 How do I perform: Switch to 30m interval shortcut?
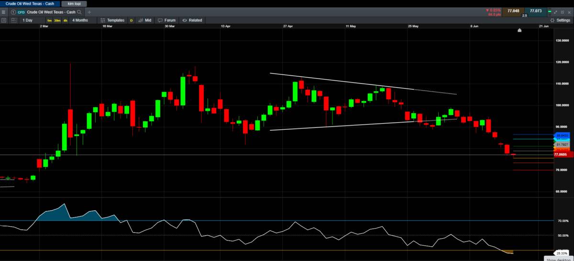click(x=57, y=20)
